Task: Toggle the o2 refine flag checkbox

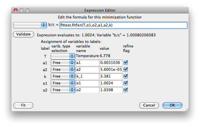Action: point(126,90)
